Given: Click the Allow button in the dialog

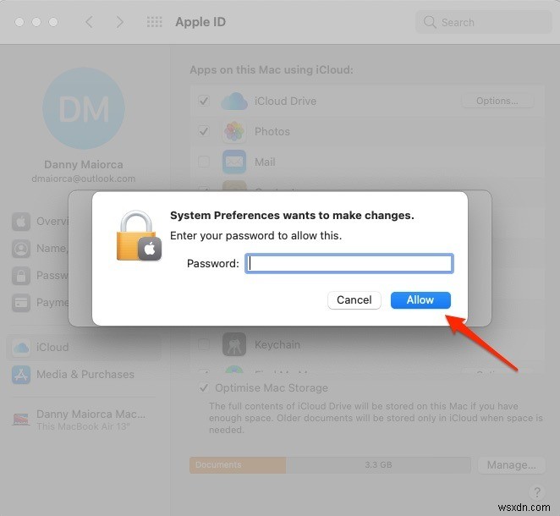Looking at the screenshot, I should coord(420,300).
